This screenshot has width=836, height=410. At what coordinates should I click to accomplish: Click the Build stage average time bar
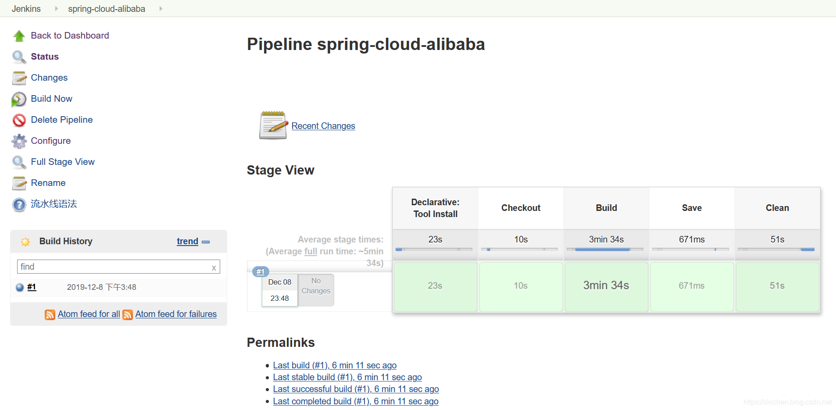(x=605, y=249)
